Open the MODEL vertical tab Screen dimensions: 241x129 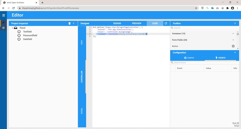[82, 111]
